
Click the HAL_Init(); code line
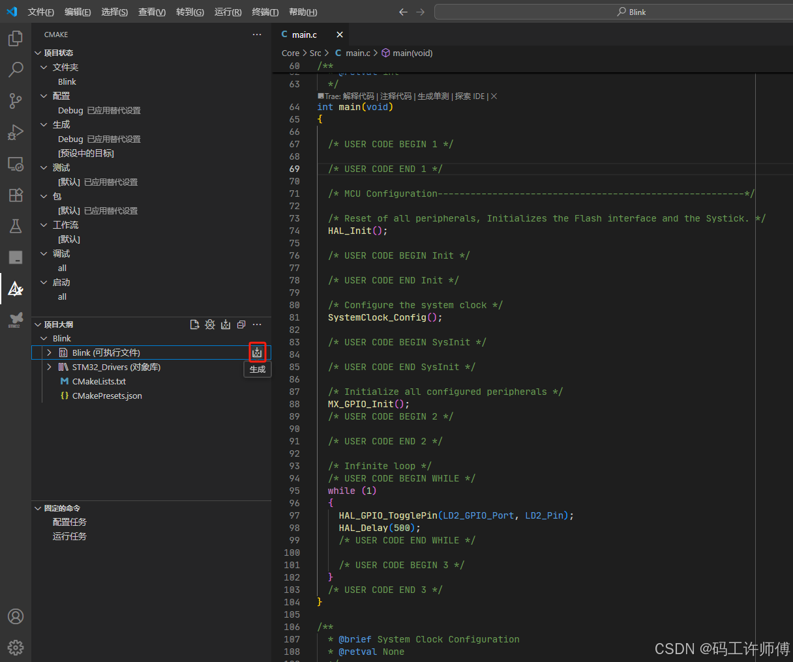357,231
